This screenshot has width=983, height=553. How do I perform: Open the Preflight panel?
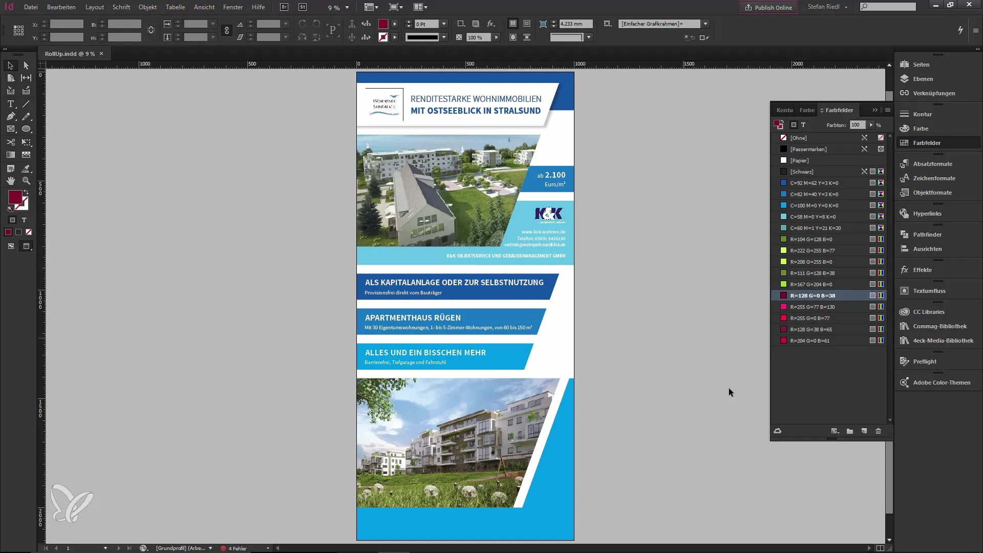[x=925, y=361]
